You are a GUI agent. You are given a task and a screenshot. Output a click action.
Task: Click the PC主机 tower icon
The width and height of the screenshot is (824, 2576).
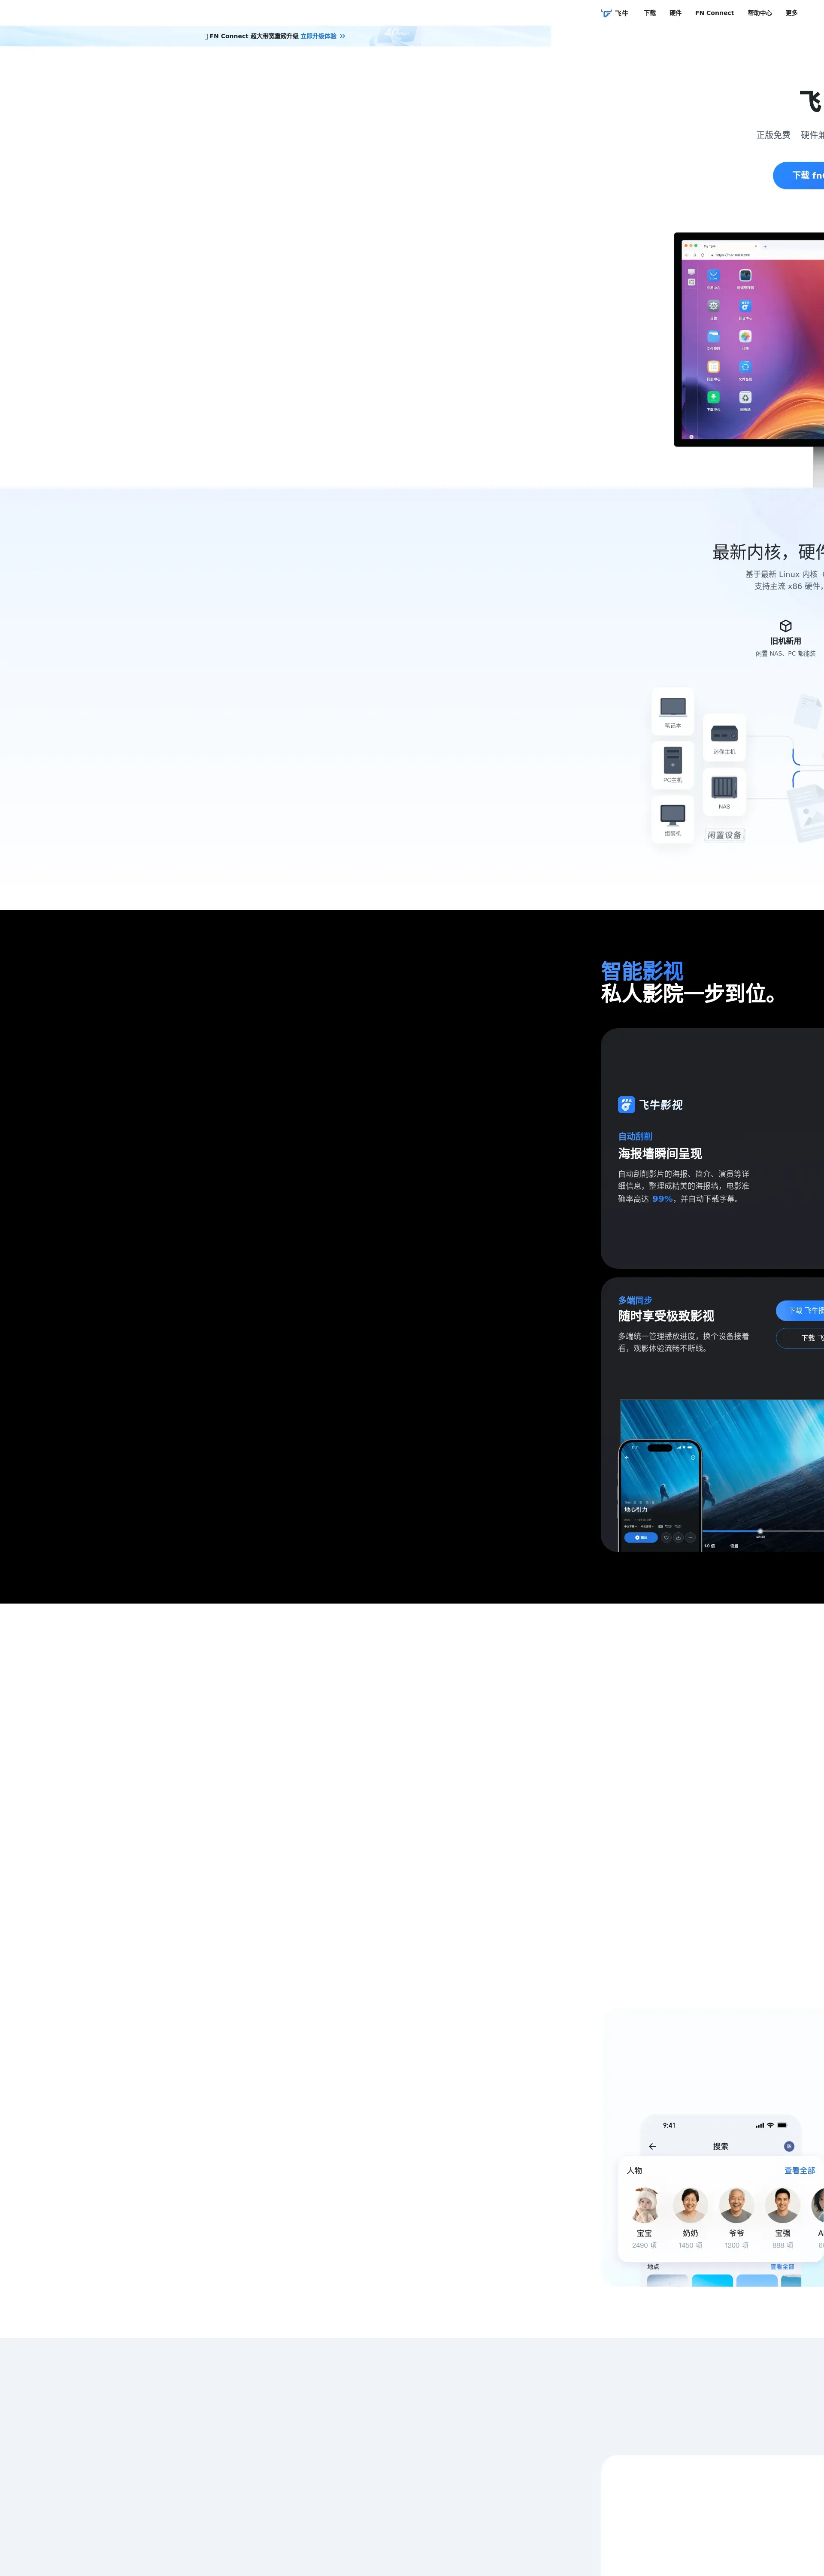[x=673, y=760]
